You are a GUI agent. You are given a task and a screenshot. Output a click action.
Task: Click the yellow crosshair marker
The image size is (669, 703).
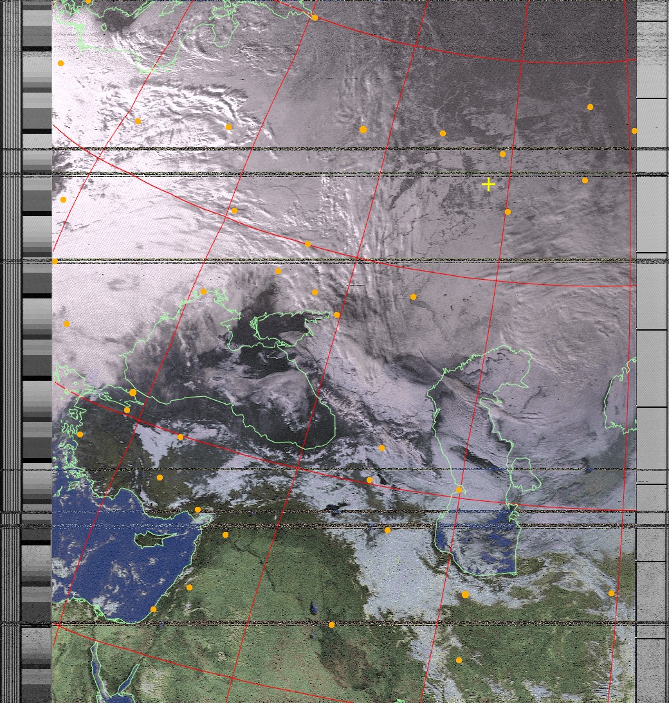[x=488, y=185]
